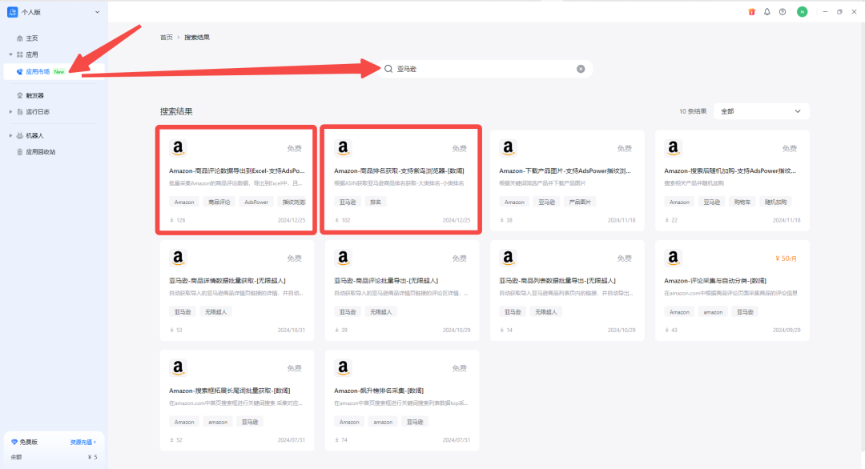The width and height of the screenshot is (865, 469).
Task: Click download icon beside count 102
Action: (x=336, y=220)
